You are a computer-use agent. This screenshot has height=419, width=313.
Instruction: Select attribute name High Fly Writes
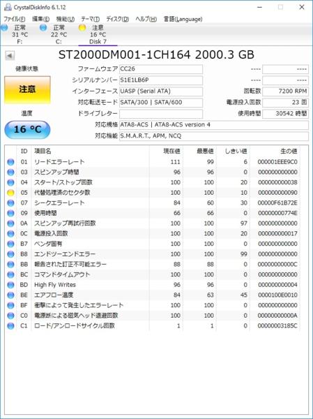(x=55, y=285)
